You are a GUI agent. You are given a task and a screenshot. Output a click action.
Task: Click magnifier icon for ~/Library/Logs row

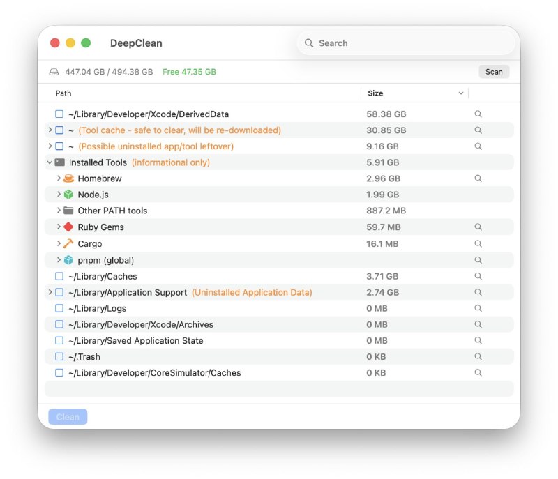pos(478,308)
